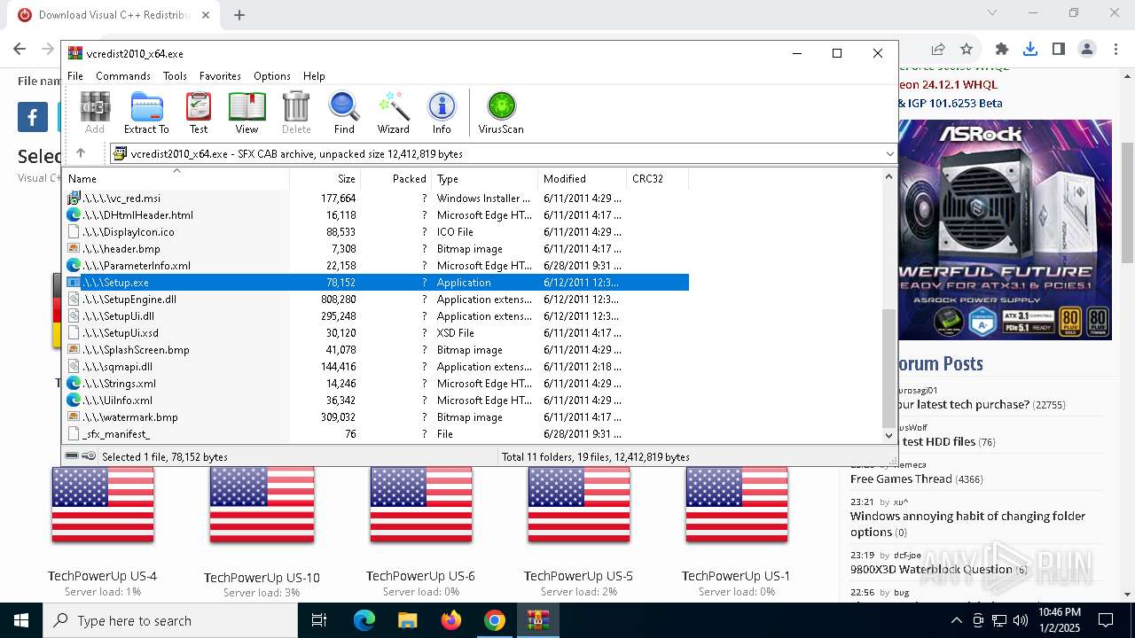
Task: Click the Delete toolbar icon
Action: click(x=296, y=113)
